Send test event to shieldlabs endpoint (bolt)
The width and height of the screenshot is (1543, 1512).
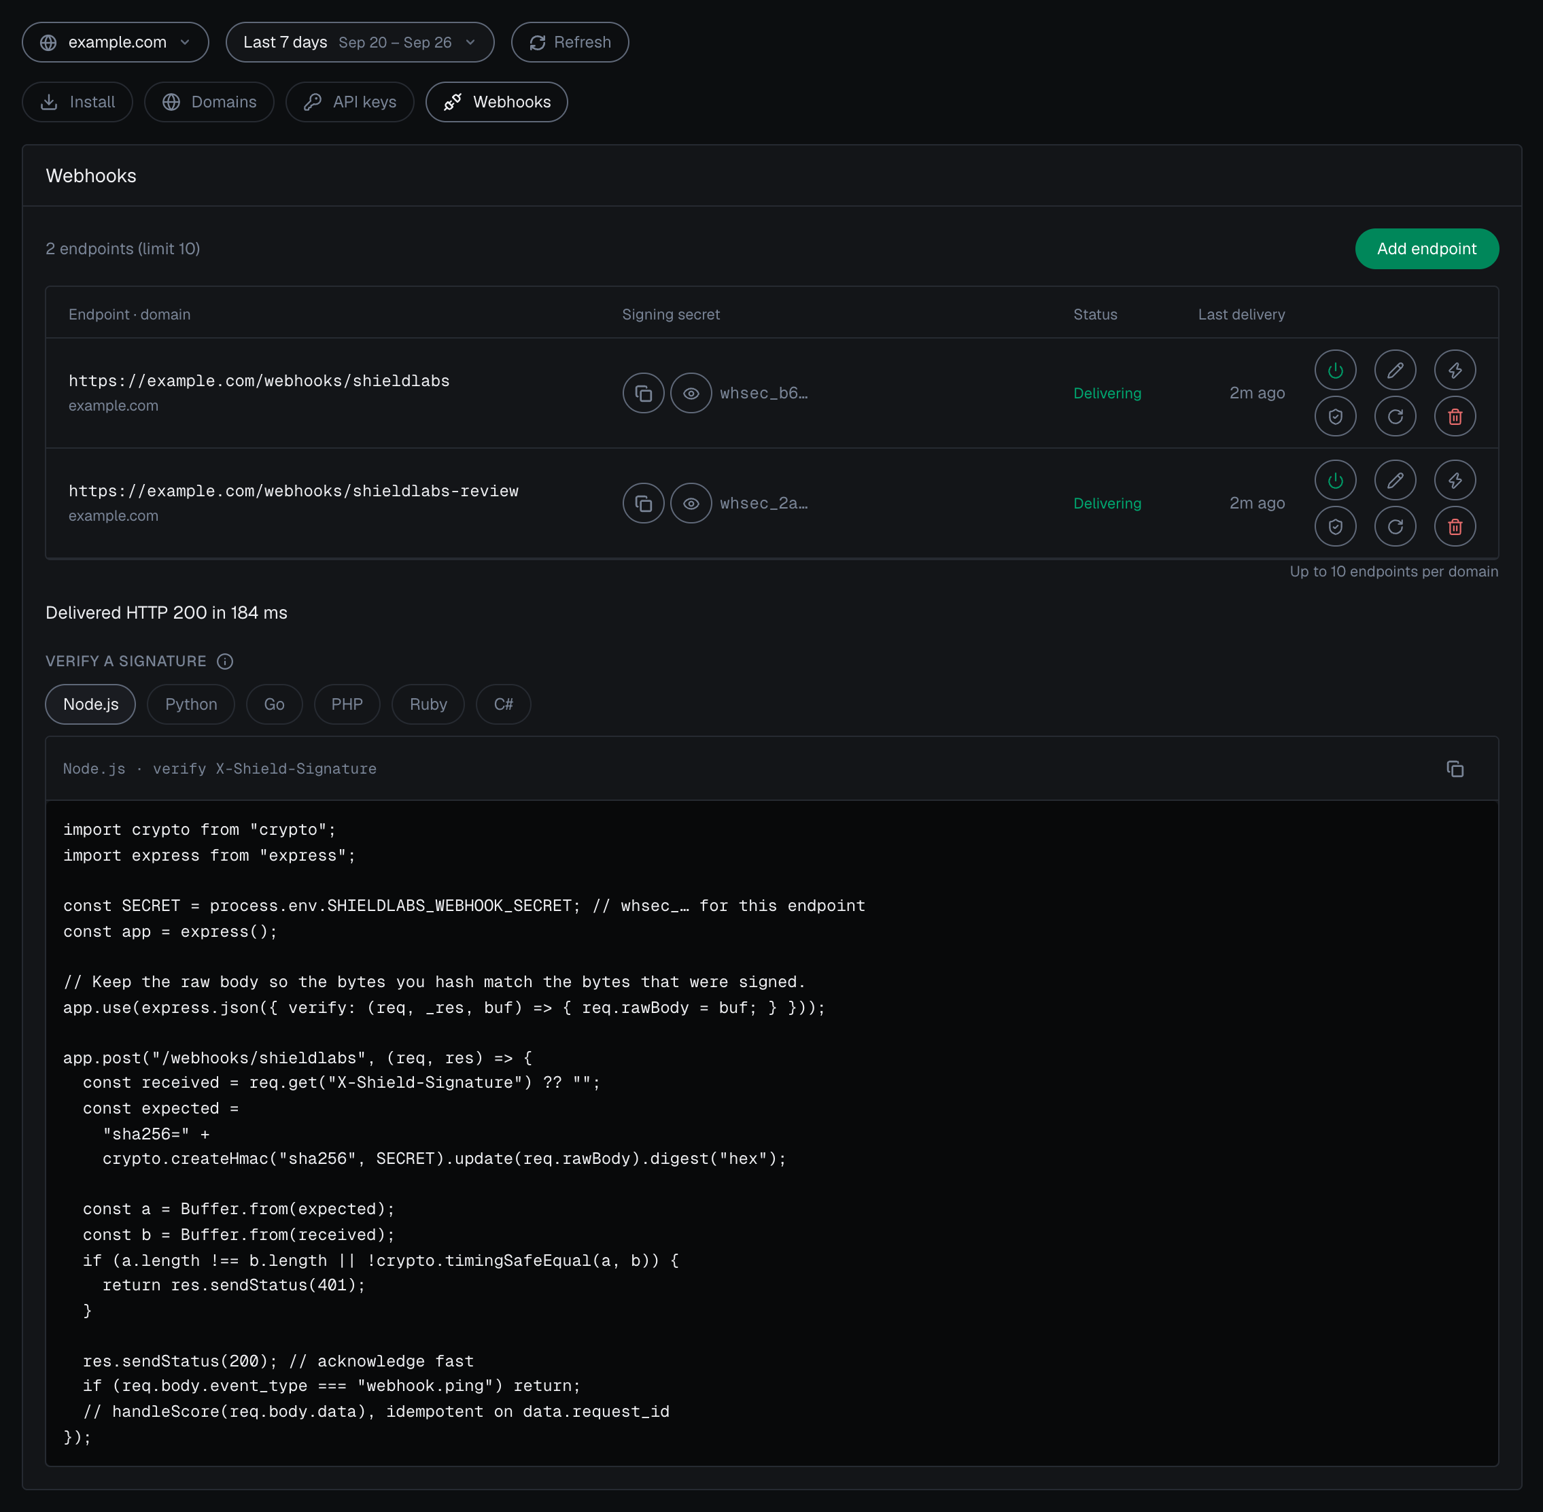[x=1455, y=370]
